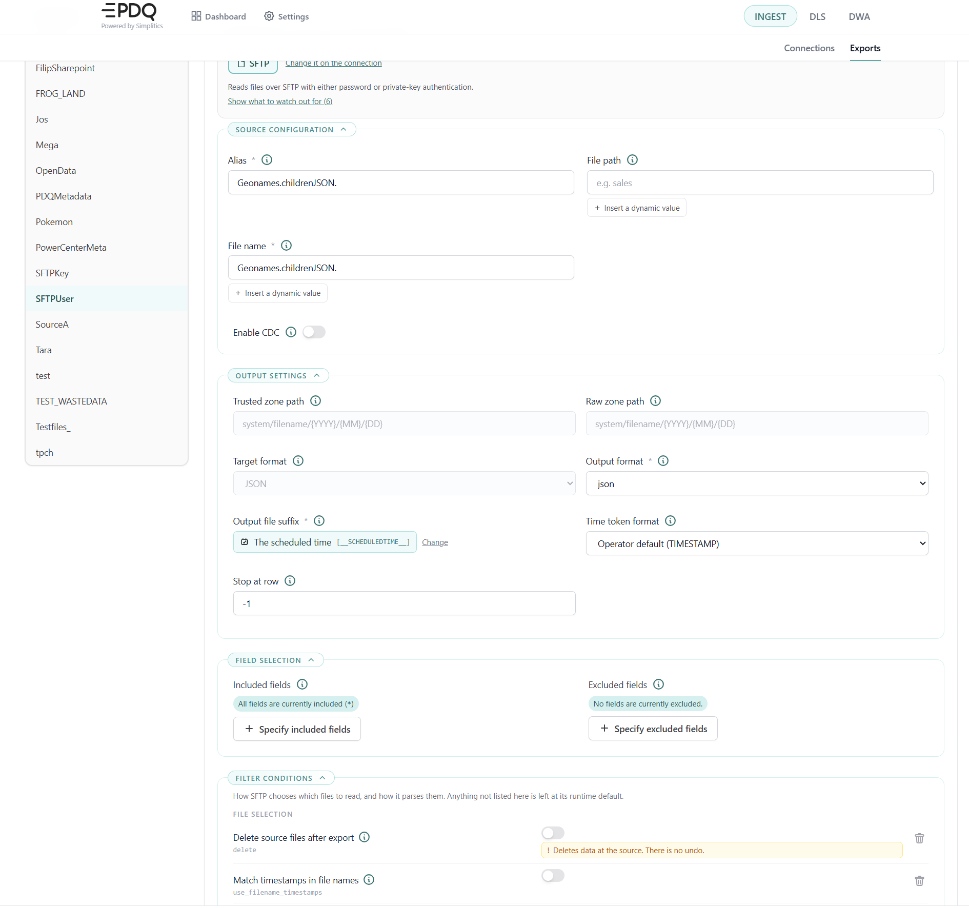
Task: Switch to the DWA module
Action: 859,16
